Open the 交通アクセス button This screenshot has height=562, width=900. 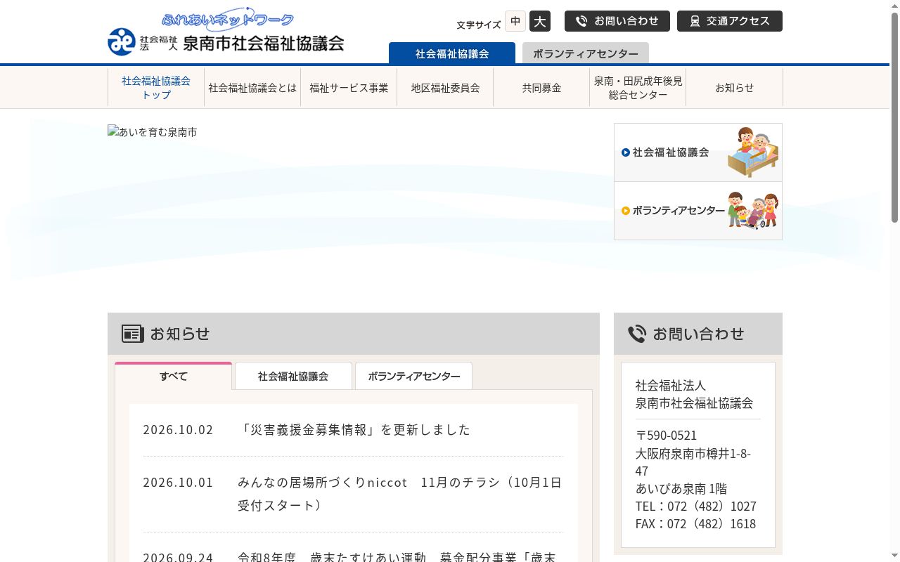(x=730, y=21)
